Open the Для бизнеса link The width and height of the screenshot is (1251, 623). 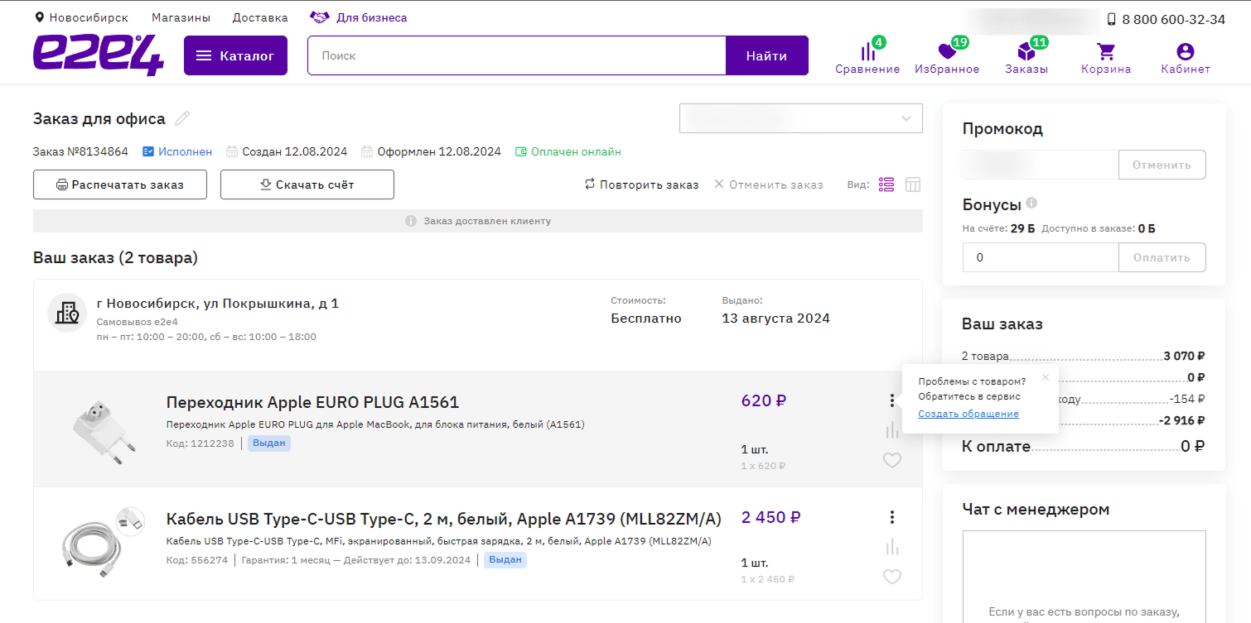(359, 17)
